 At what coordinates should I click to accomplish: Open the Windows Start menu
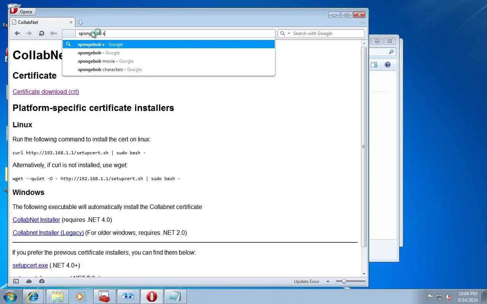tap(10, 296)
